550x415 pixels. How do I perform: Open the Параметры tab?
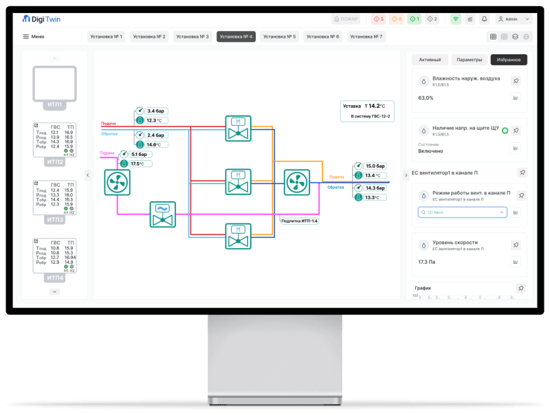click(470, 60)
